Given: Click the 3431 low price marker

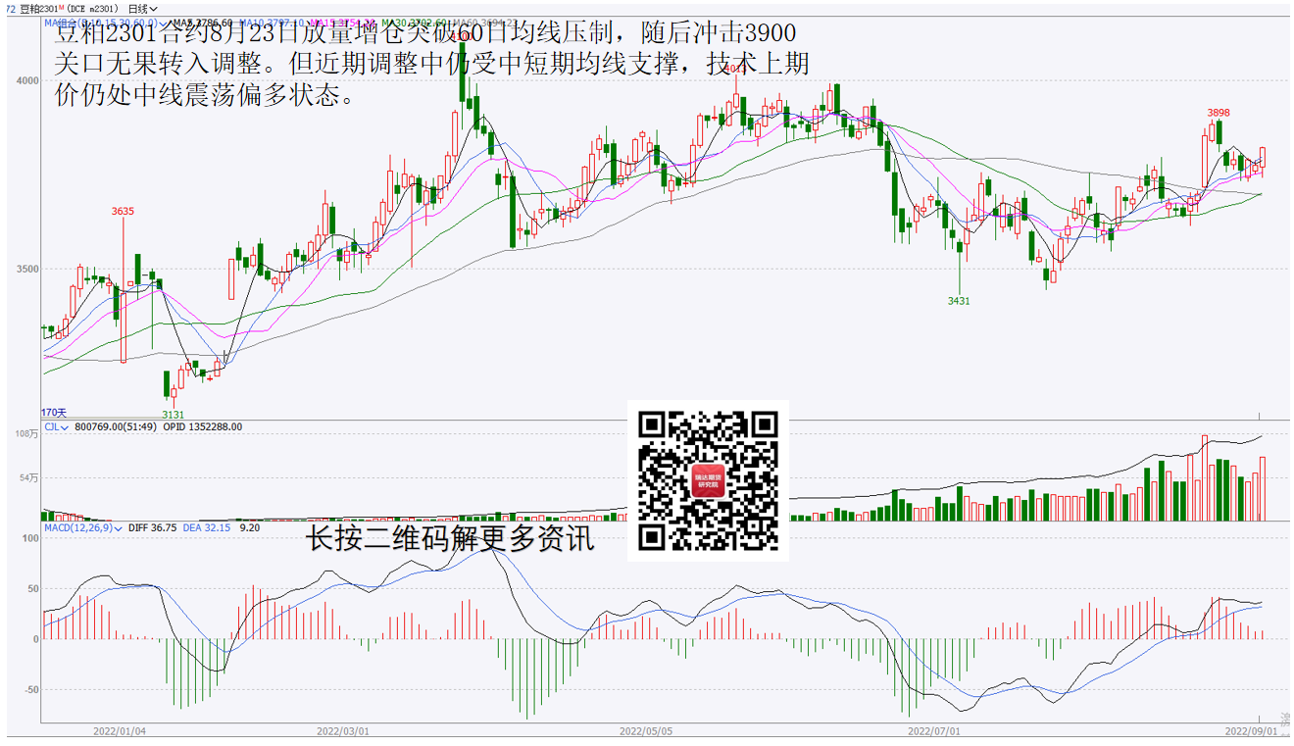Looking at the screenshot, I should (x=958, y=301).
